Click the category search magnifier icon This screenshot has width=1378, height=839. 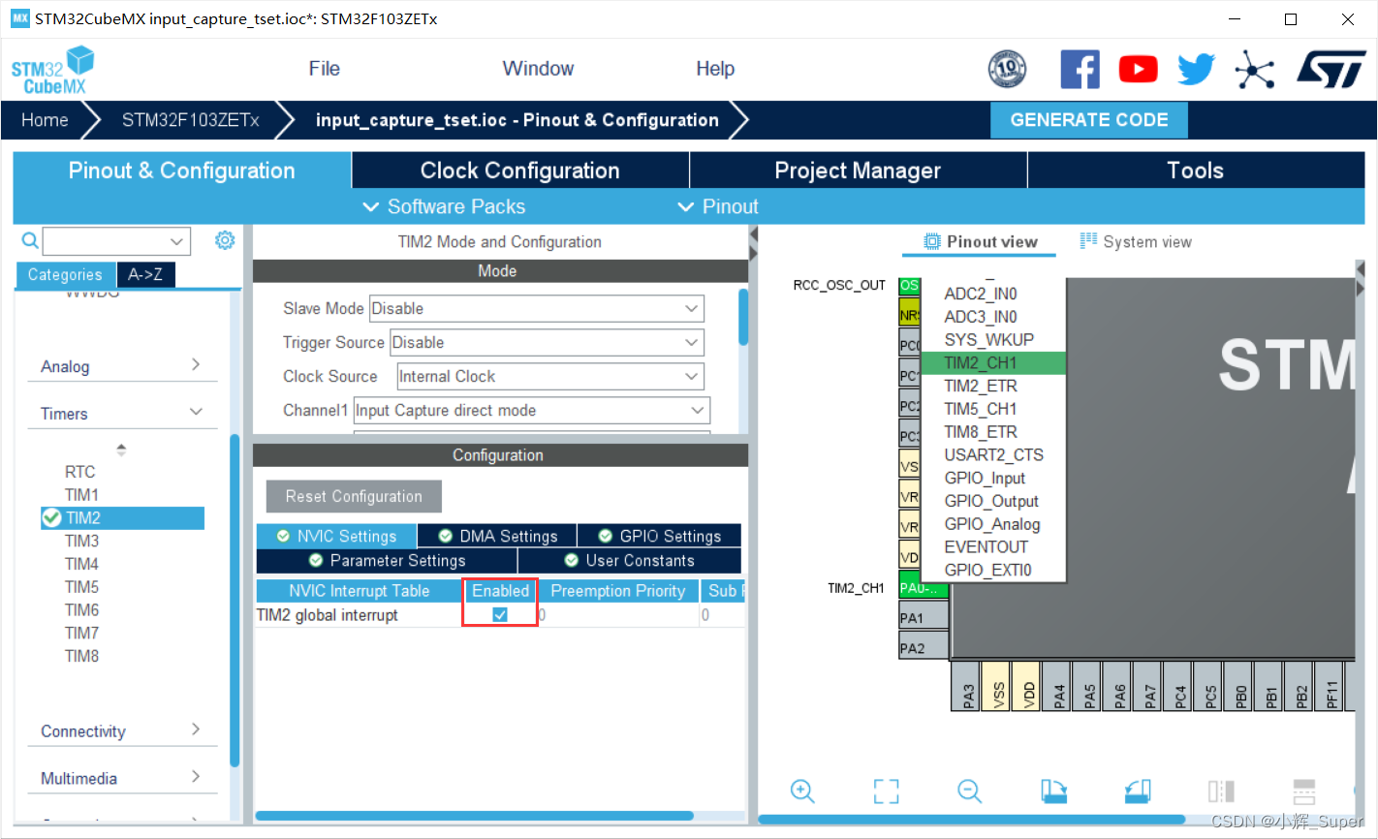click(30, 240)
